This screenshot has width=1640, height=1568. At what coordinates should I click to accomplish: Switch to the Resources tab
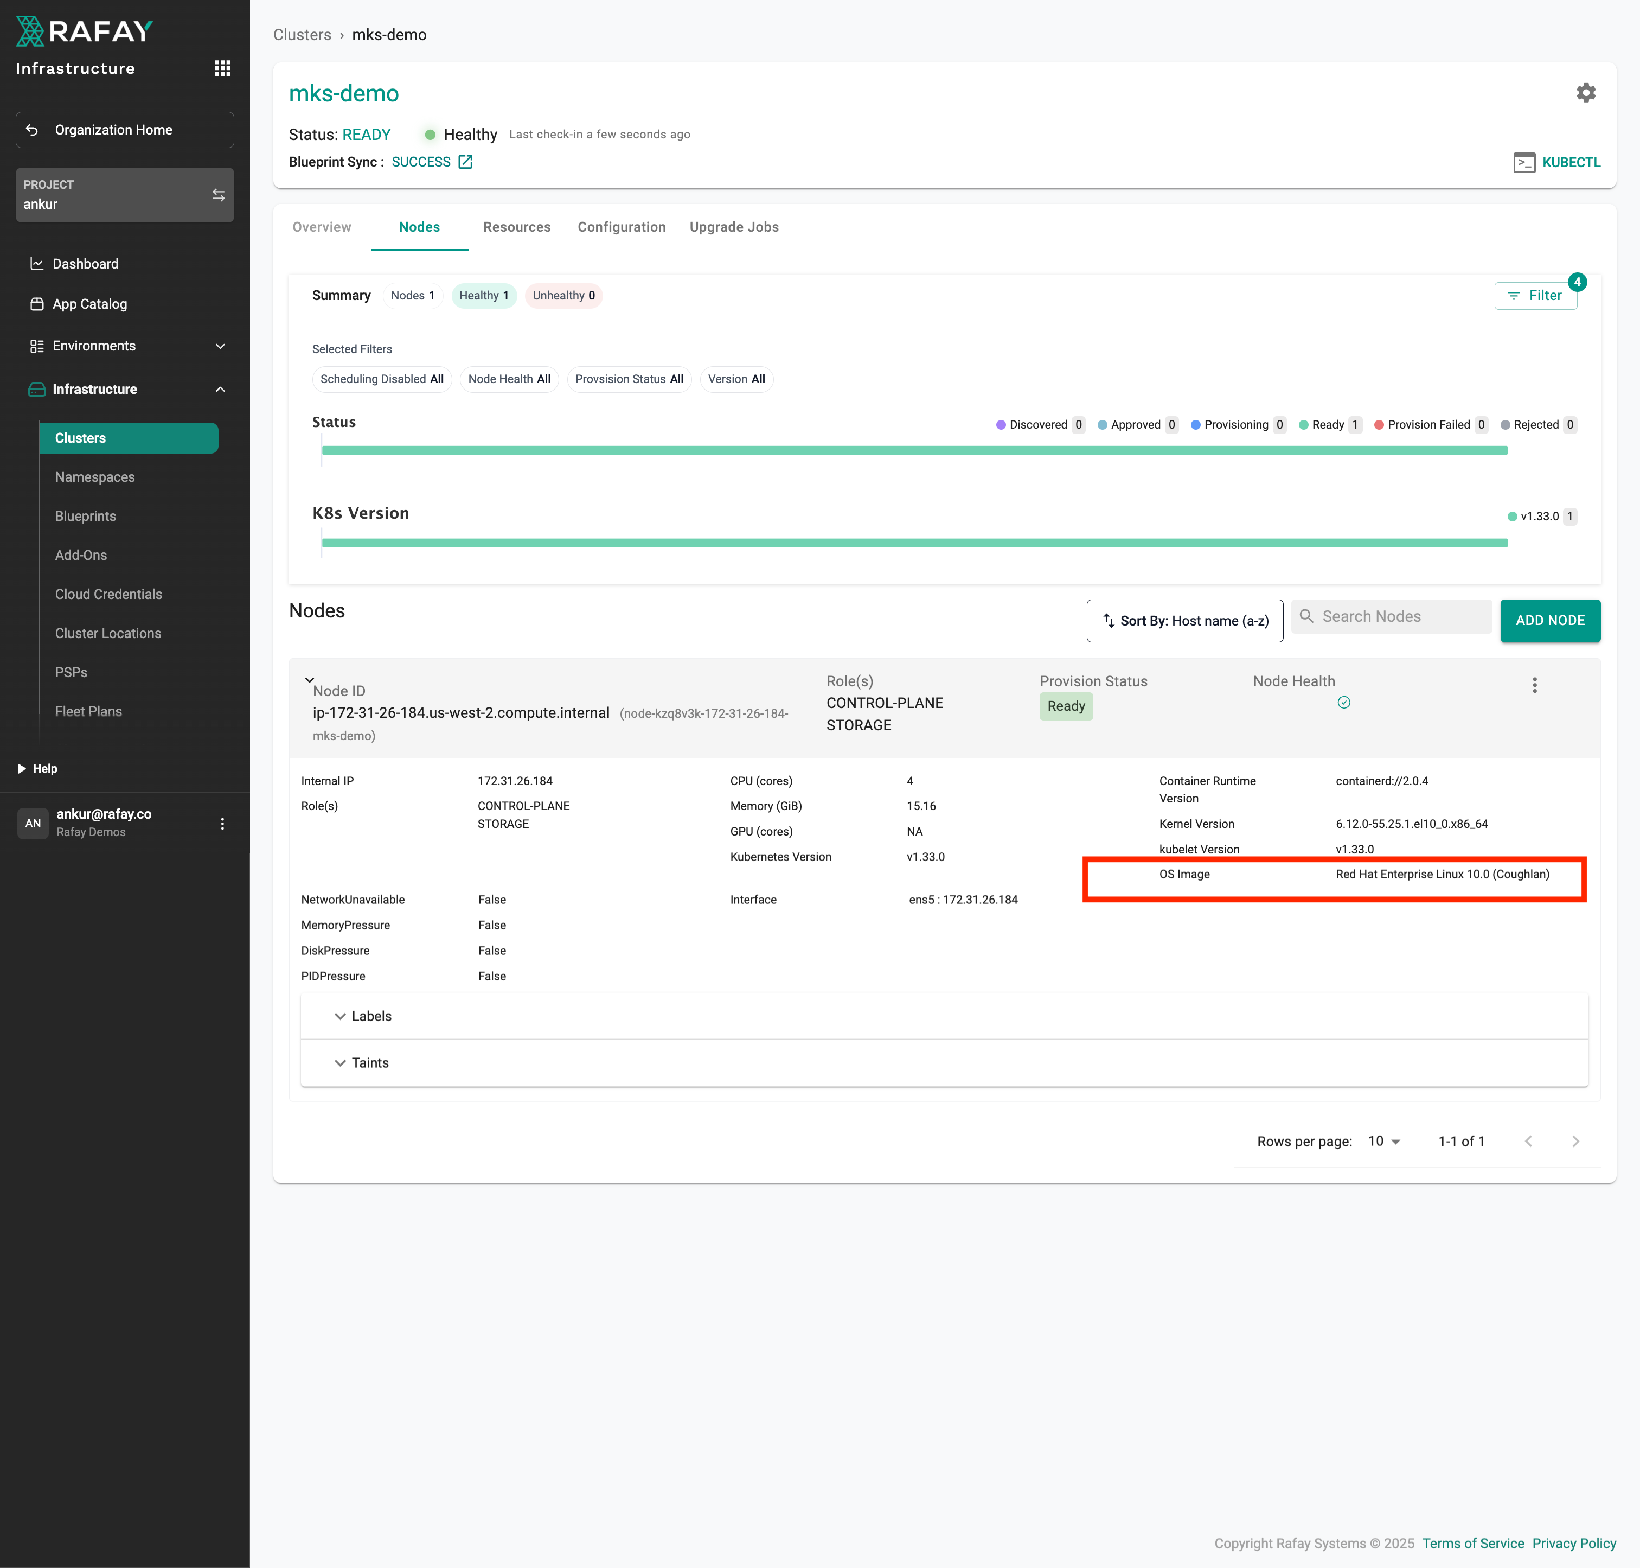516,227
